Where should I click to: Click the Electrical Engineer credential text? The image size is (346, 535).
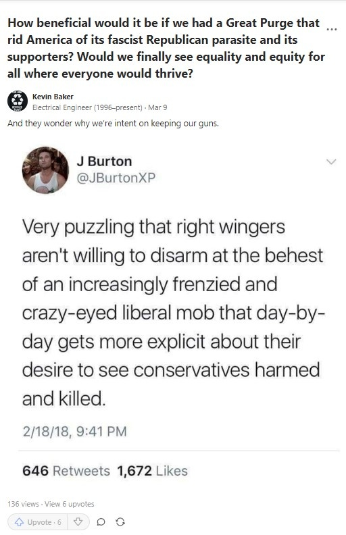coord(87,107)
